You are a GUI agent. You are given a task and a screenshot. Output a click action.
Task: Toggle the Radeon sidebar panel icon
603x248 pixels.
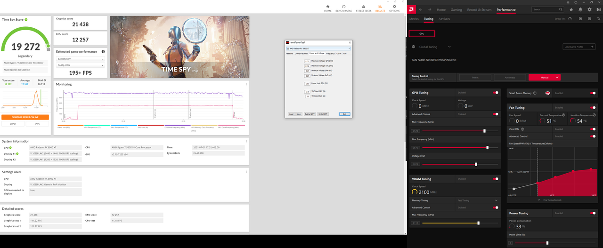[x=598, y=9]
